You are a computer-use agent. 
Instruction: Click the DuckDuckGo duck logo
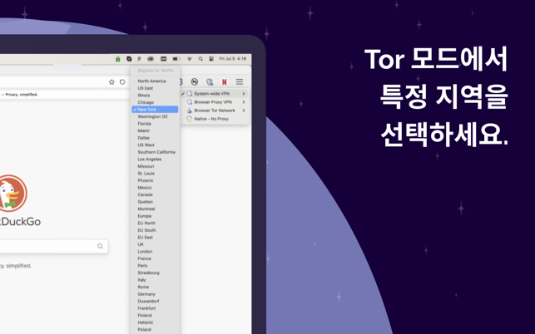point(12,194)
